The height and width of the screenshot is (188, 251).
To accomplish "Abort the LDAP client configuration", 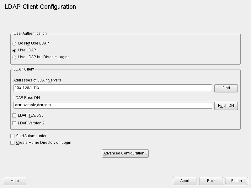I will [x=184, y=181].
